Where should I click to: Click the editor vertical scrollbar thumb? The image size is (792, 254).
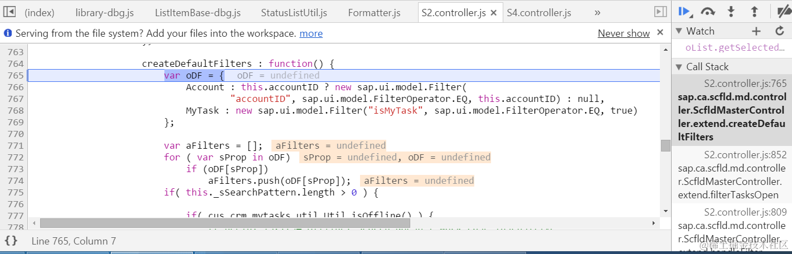(665, 146)
